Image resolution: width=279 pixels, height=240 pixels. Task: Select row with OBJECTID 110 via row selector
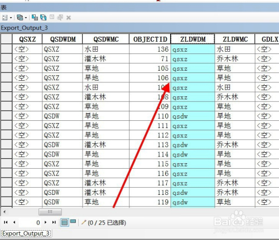coord(6,116)
